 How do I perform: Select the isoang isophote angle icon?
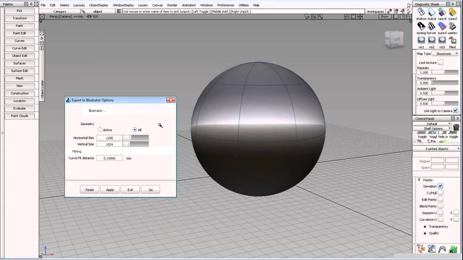click(x=421, y=26)
